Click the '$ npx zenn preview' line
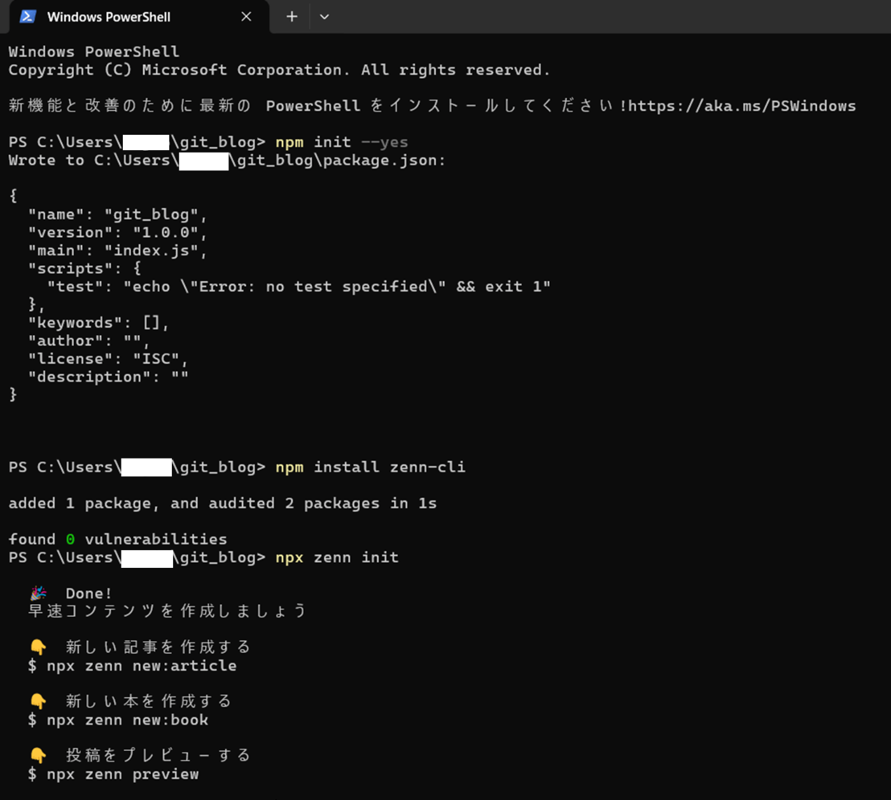Screen dimensions: 891x800 [113, 774]
